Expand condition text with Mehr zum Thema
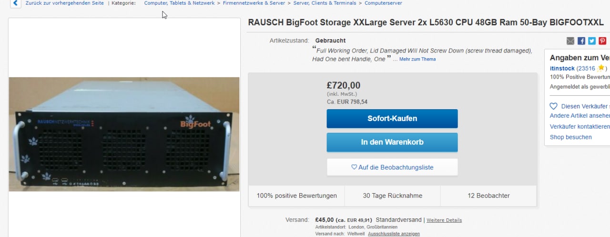Viewport: 610px width, 237px height. click(x=417, y=59)
